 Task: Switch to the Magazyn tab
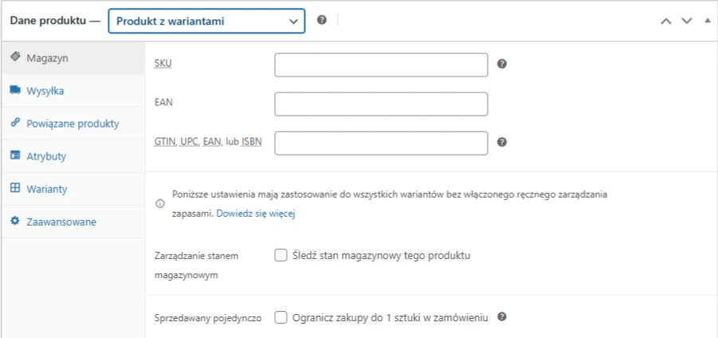(73, 58)
